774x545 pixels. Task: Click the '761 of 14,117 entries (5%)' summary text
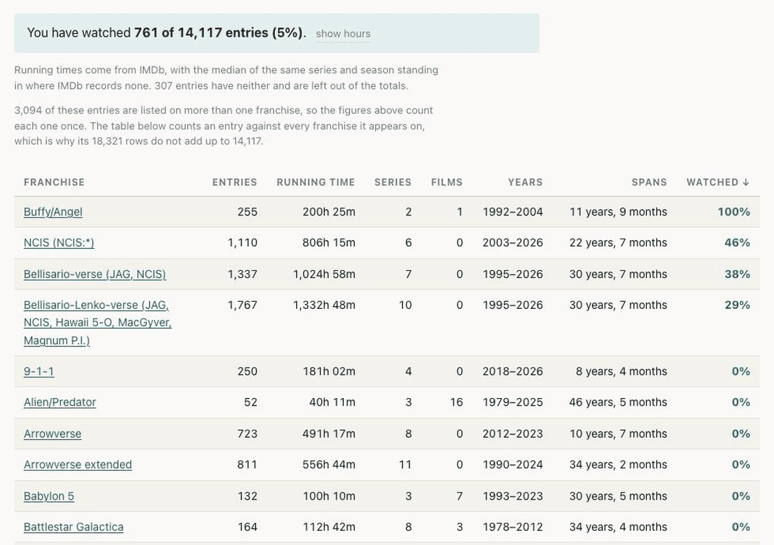219,33
